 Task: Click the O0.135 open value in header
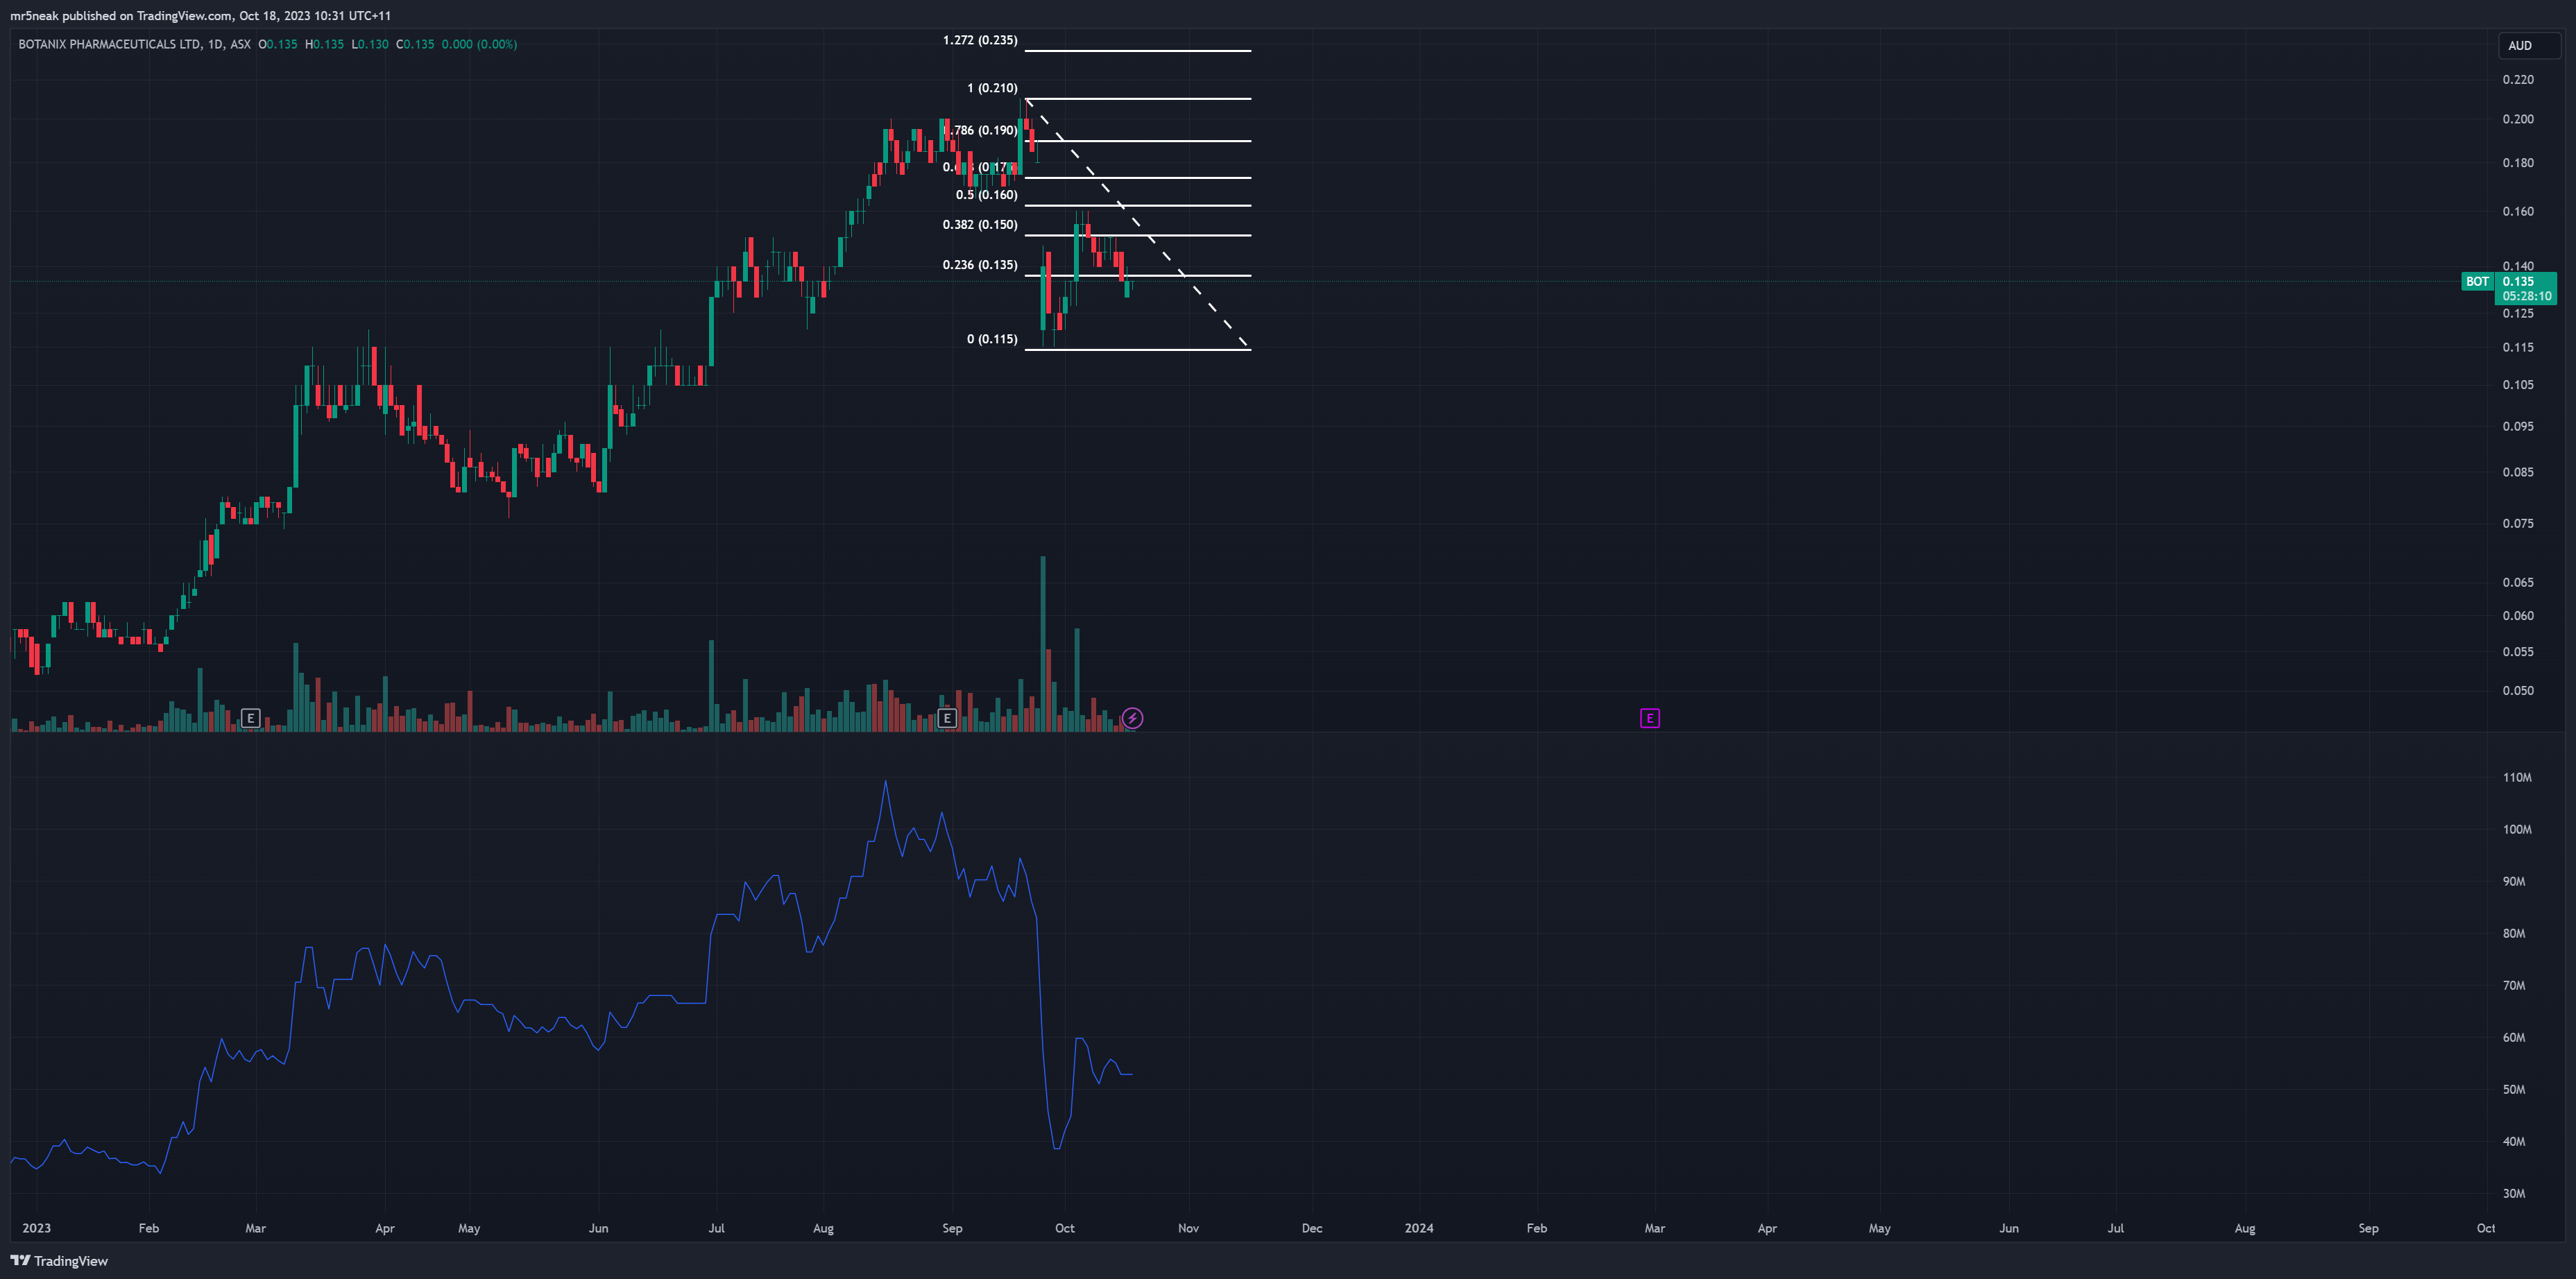pos(278,44)
